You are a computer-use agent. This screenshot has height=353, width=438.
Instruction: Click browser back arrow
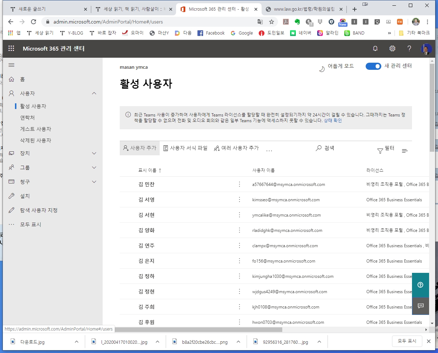11,22
